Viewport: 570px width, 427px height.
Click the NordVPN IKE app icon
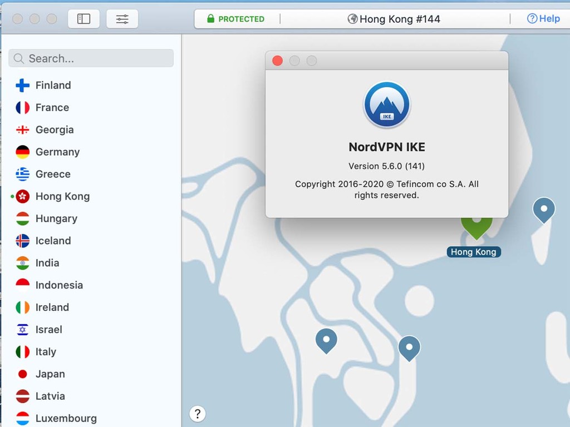(x=386, y=106)
